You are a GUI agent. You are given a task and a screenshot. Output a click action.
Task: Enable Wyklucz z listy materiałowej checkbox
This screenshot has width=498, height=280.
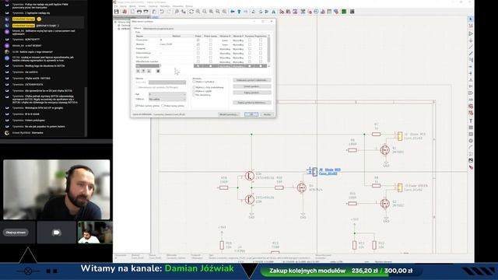[x=194, y=87]
